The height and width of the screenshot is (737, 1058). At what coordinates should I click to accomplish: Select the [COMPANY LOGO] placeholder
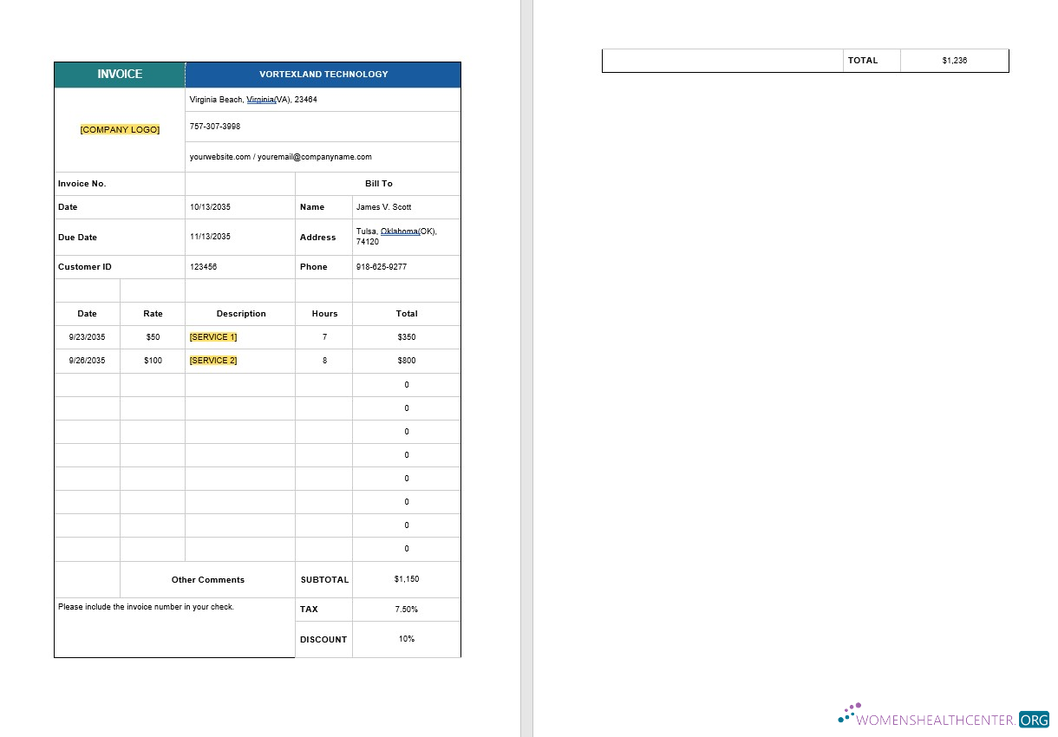[x=119, y=129]
